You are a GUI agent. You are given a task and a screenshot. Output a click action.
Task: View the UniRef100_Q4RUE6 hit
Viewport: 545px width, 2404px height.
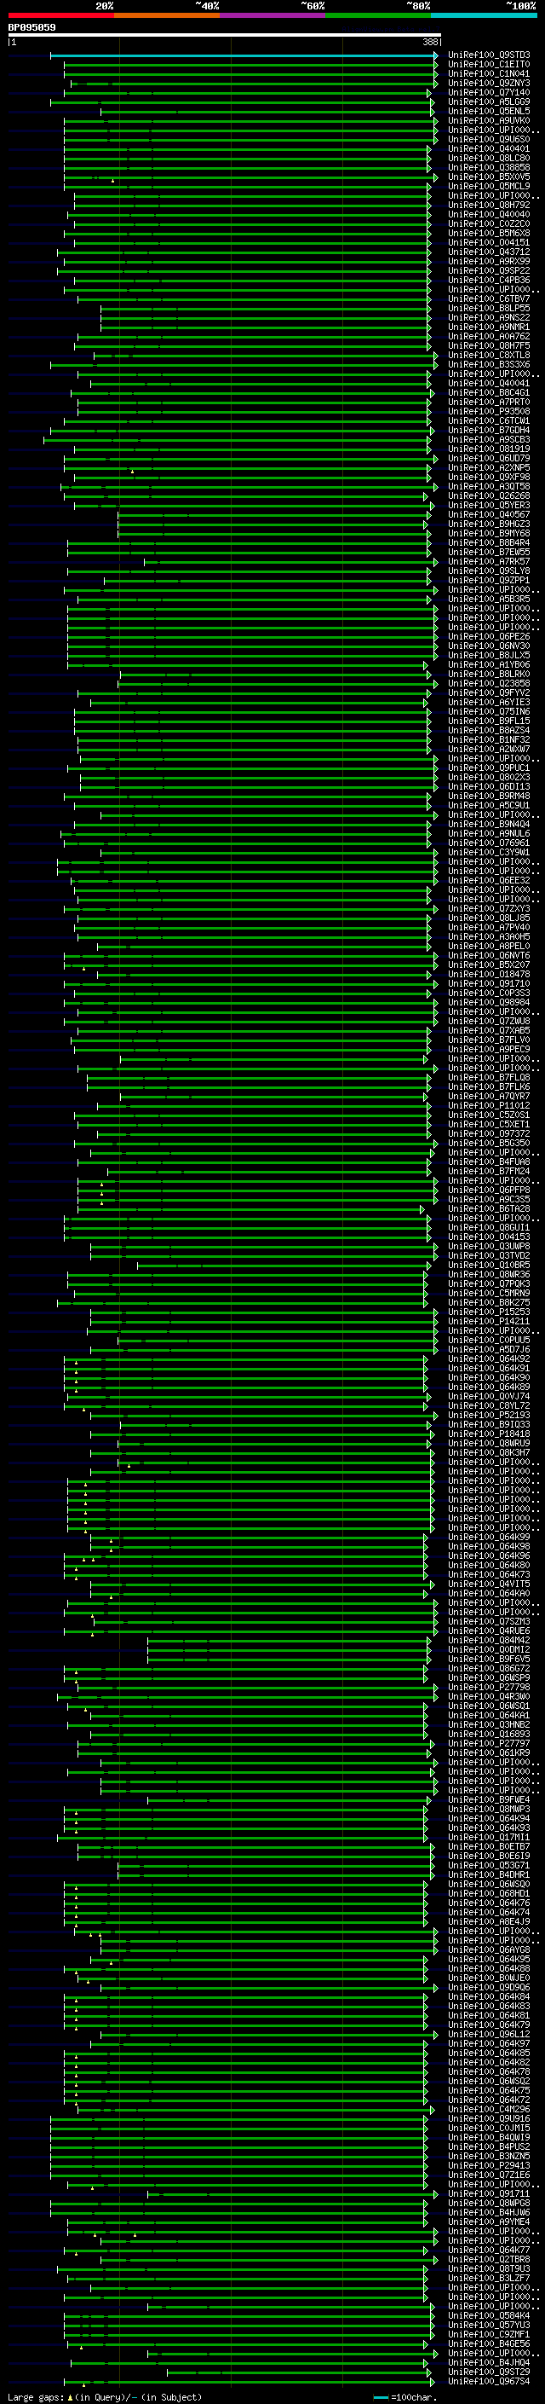(489, 1631)
